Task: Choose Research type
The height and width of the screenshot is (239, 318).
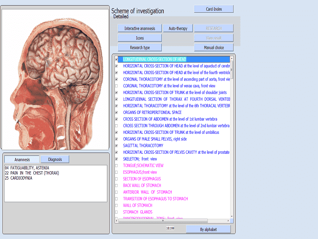Action: [x=140, y=47]
